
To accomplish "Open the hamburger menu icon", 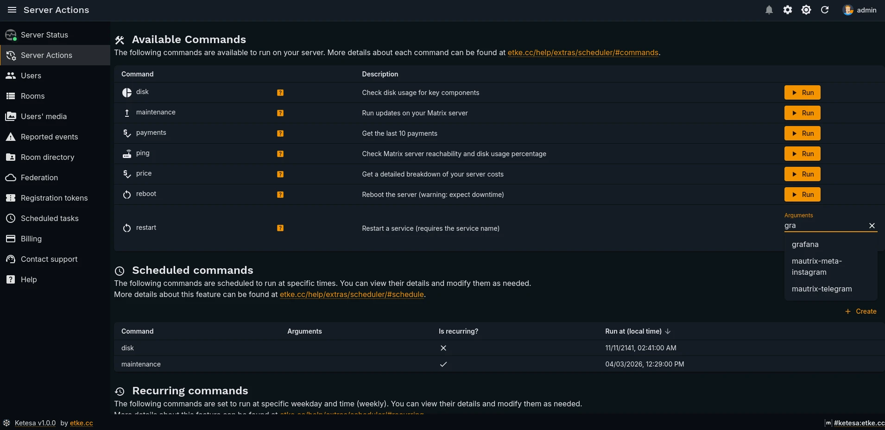I will 12,10.
